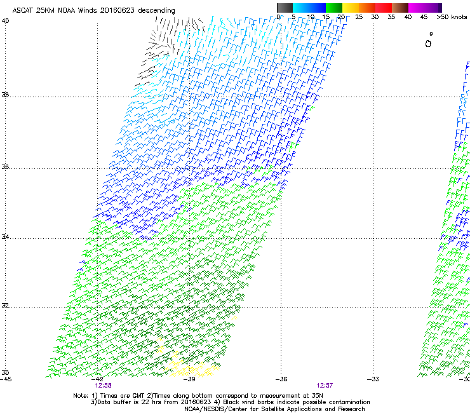
Task: Click the longitude label '-36'
Action: (x=281, y=379)
